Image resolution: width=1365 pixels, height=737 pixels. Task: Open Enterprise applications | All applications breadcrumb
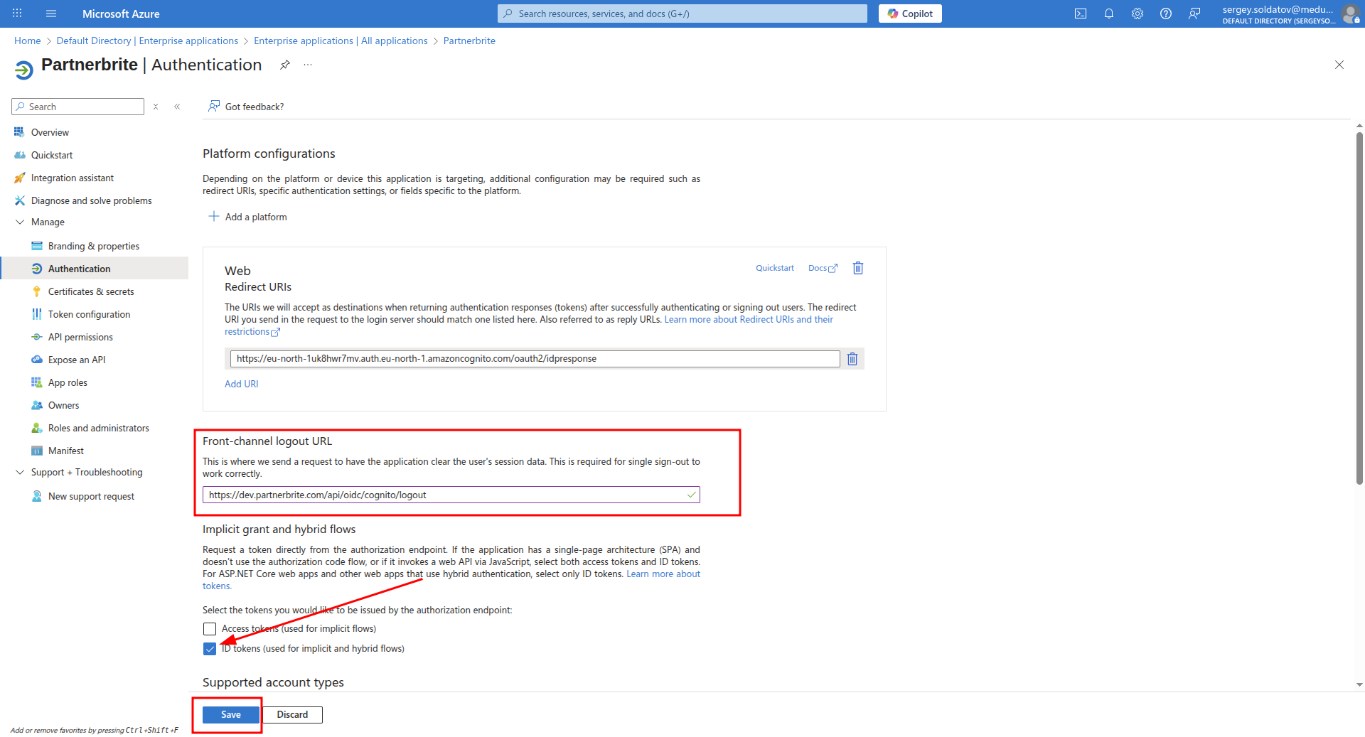click(341, 41)
